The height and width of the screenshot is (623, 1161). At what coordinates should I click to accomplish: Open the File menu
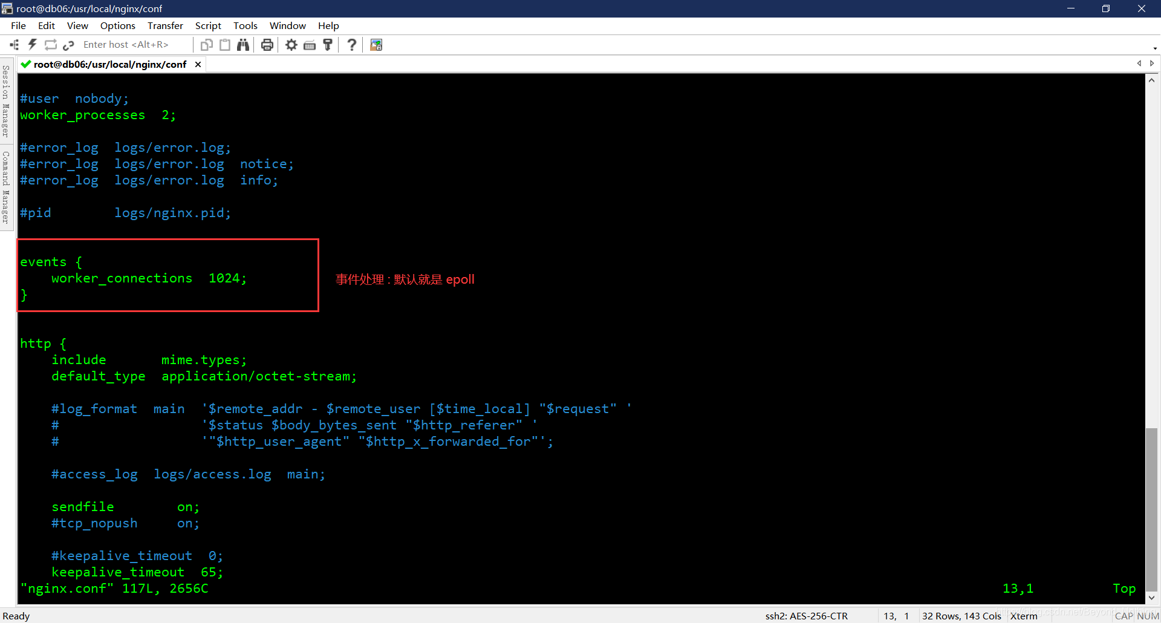pos(19,25)
